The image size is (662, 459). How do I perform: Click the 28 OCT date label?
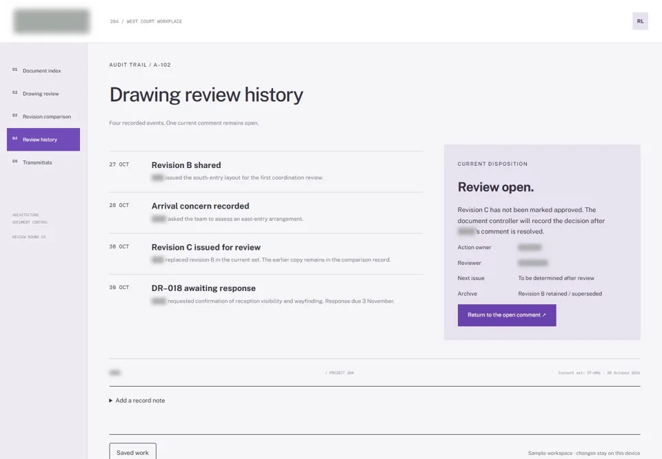pyautogui.click(x=119, y=205)
